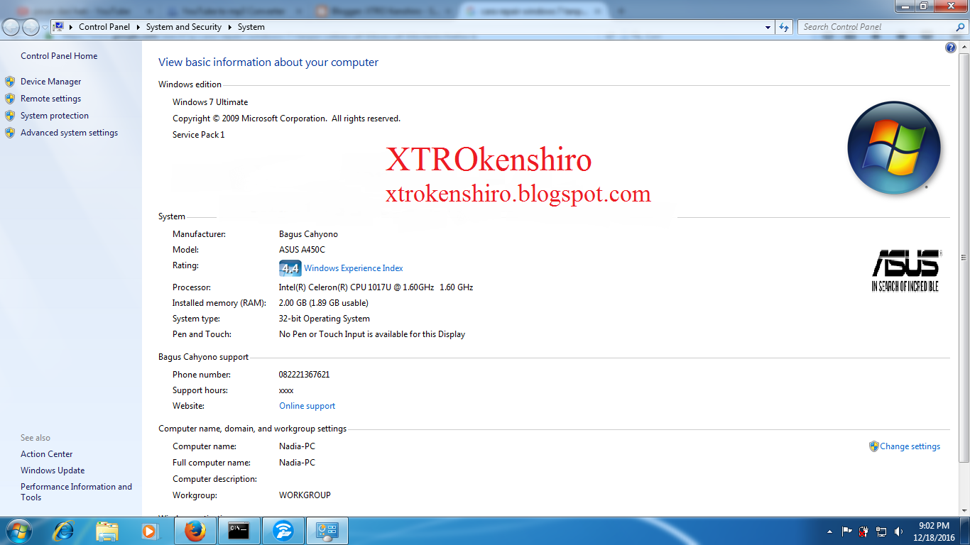This screenshot has height=545, width=970.
Task: Click the Windows 7 logo orb image
Action: (x=894, y=148)
